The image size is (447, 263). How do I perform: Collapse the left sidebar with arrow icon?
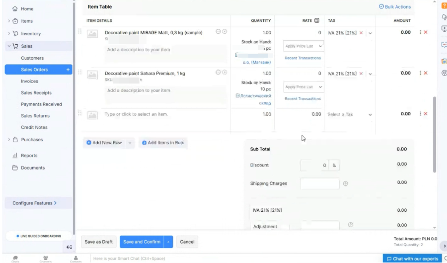point(69,247)
